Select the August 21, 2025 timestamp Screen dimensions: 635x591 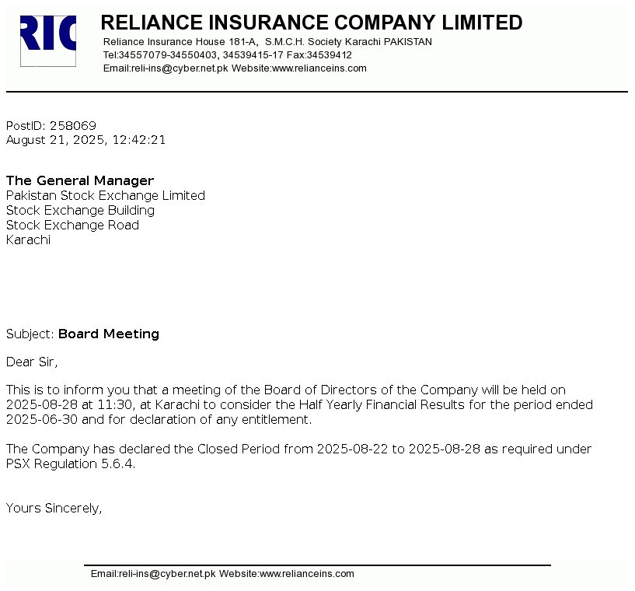(85, 141)
